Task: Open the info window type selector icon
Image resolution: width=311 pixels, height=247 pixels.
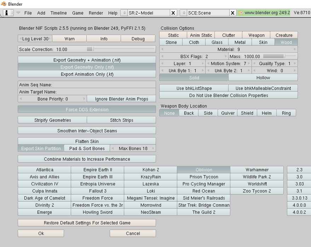Action: pos(8,13)
